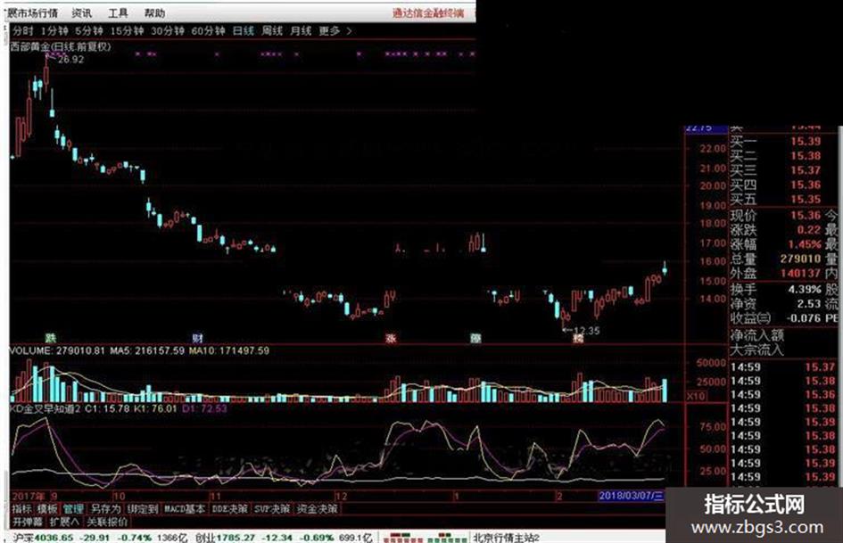Click the KD金叉早知道2 indicator name
843x543 pixels.
(45, 408)
